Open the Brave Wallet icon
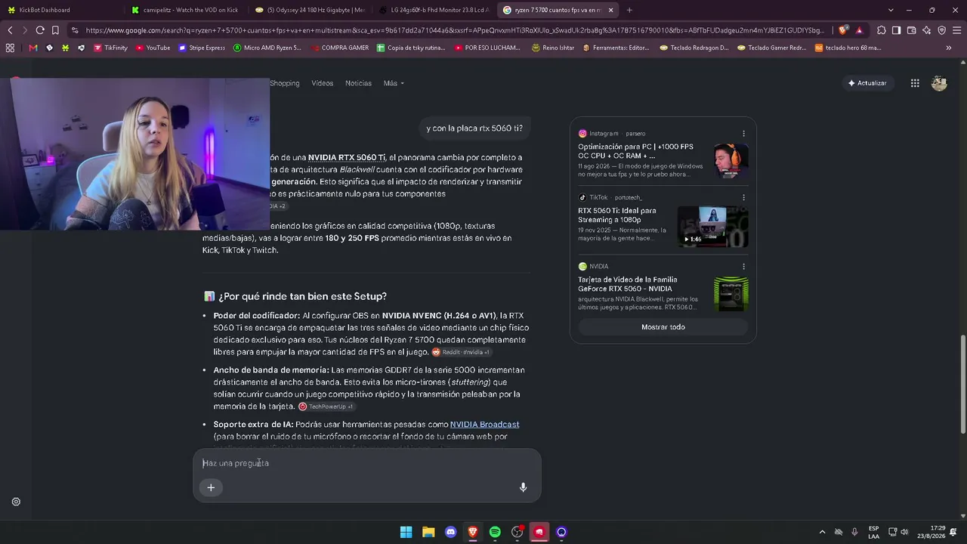The width and height of the screenshot is (967, 544). 912,30
